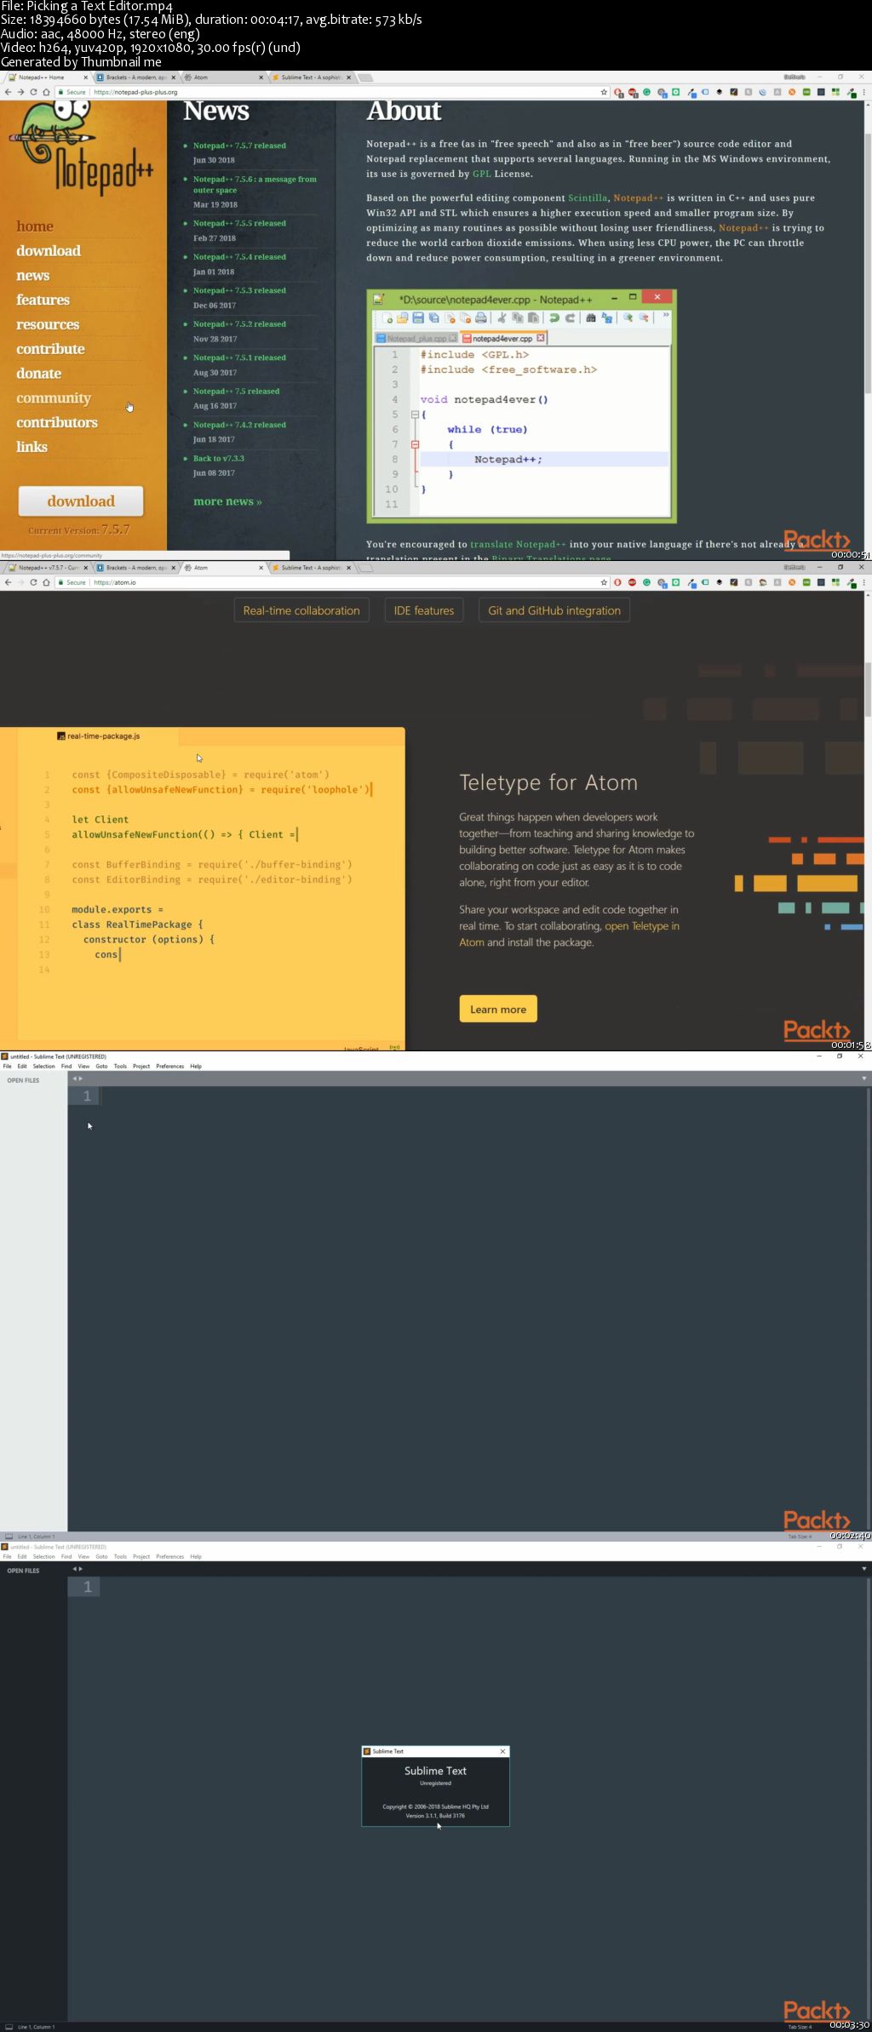This screenshot has width=872, height=2032.
Task: Open Preferences menu in light-sidebar Sublime window
Action: (169, 1066)
